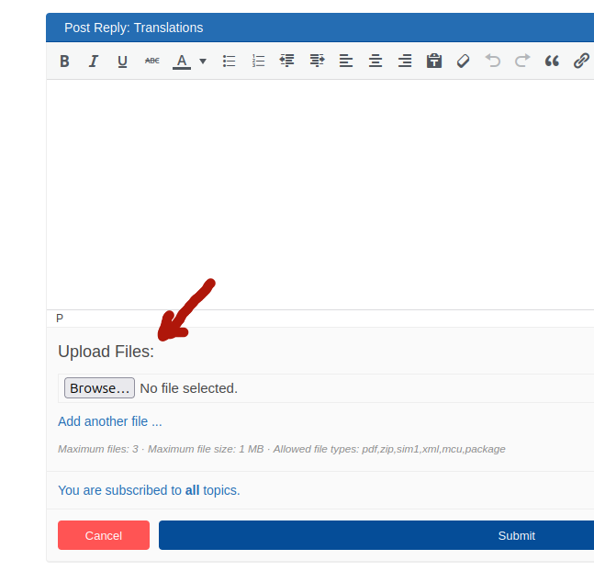The height and width of the screenshot is (582, 594).
Task: Toggle italic text formatting
Action: coord(93,62)
